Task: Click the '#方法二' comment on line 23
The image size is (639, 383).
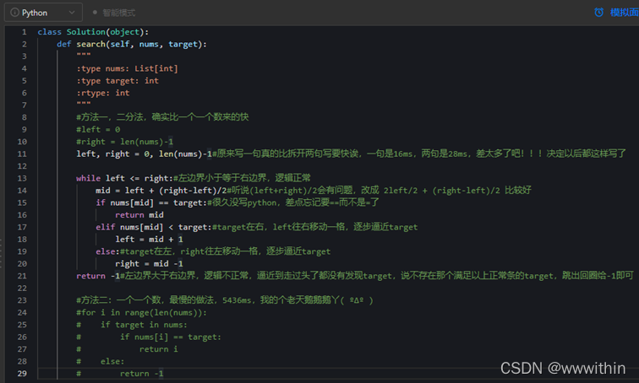Action: 225,300
